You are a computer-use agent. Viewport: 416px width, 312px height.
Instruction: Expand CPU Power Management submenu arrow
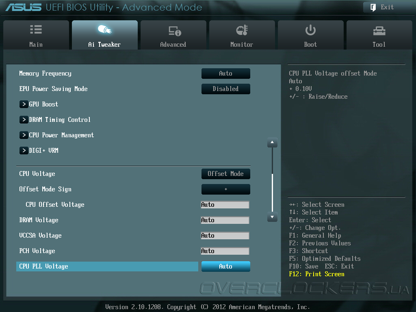click(x=24, y=135)
